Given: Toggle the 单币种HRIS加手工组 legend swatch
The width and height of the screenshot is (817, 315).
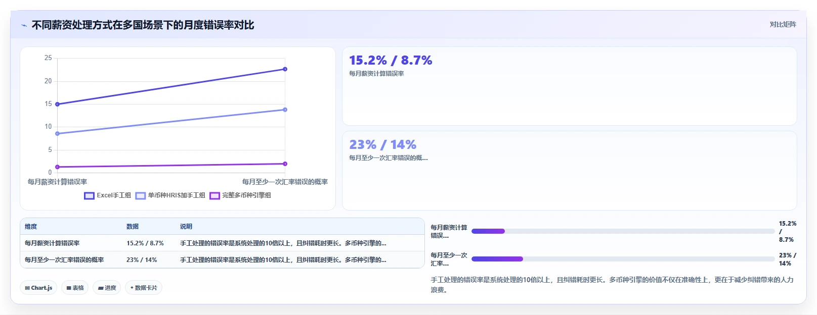Looking at the screenshot, I should (x=141, y=196).
